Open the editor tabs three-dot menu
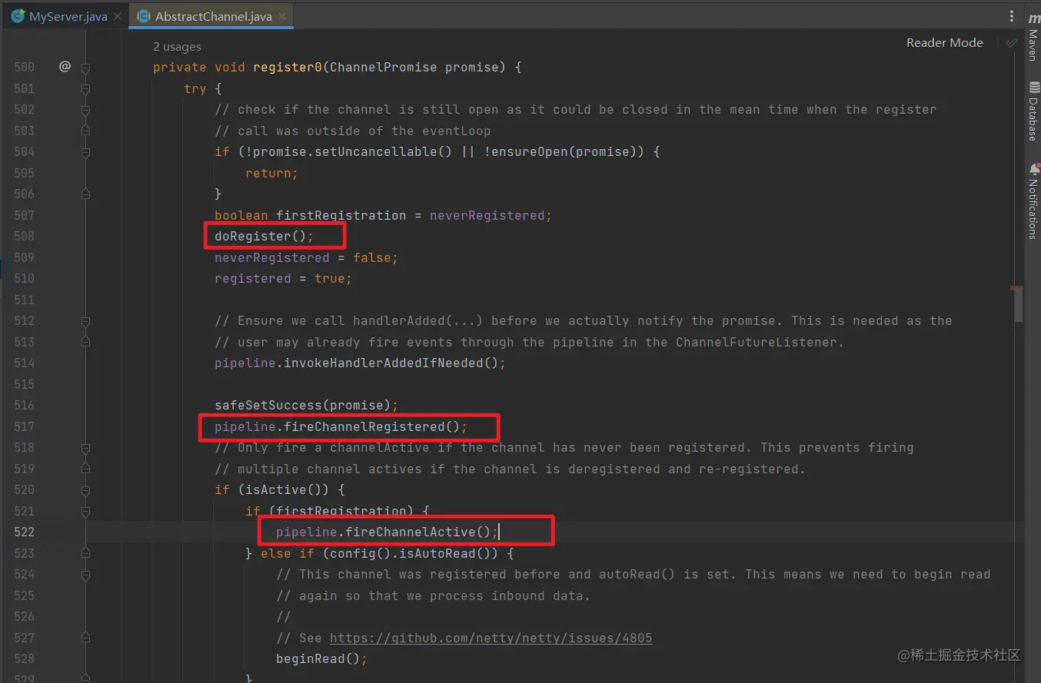Image resolution: width=1041 pixels, height=683 pixels. coord(1011,16)
